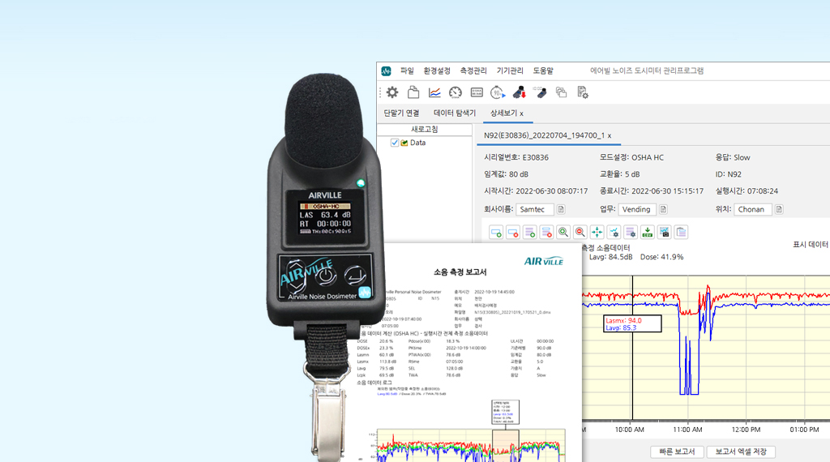
Task: Click the display panel readout toolbar icon
Action: coord(477,92)
